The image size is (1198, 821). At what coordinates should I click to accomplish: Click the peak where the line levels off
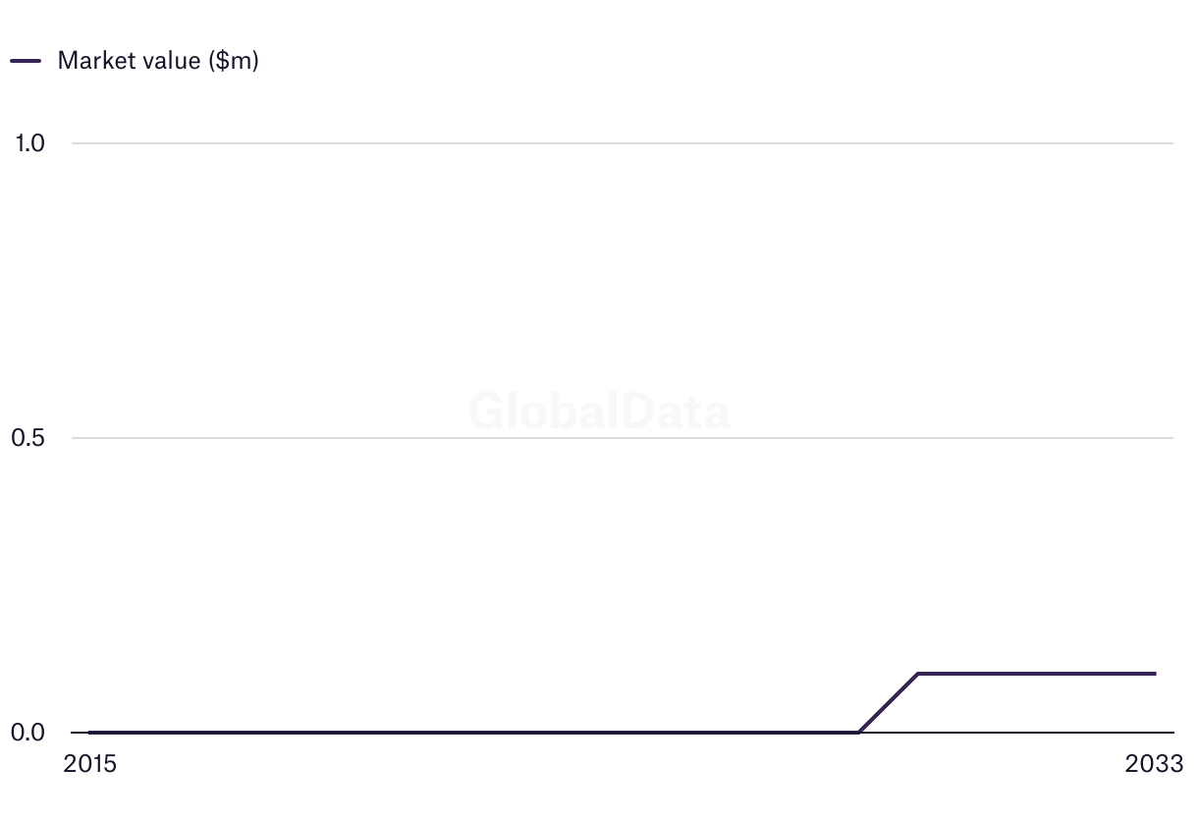918,674
